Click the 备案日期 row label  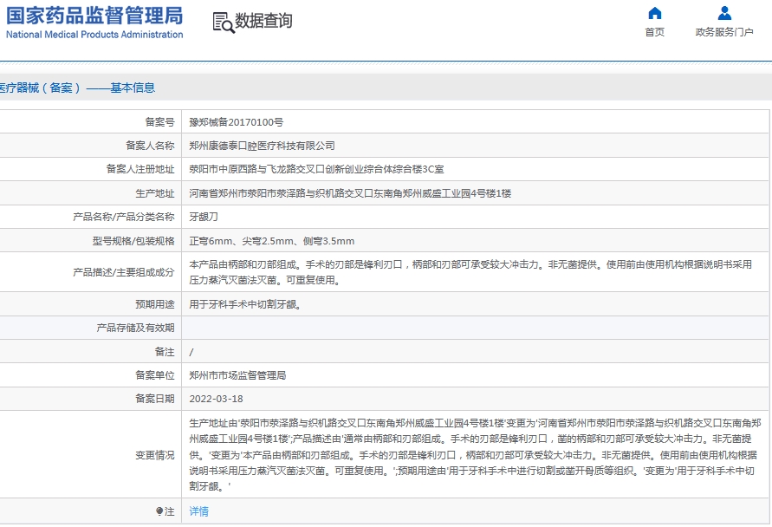(155, 399)
